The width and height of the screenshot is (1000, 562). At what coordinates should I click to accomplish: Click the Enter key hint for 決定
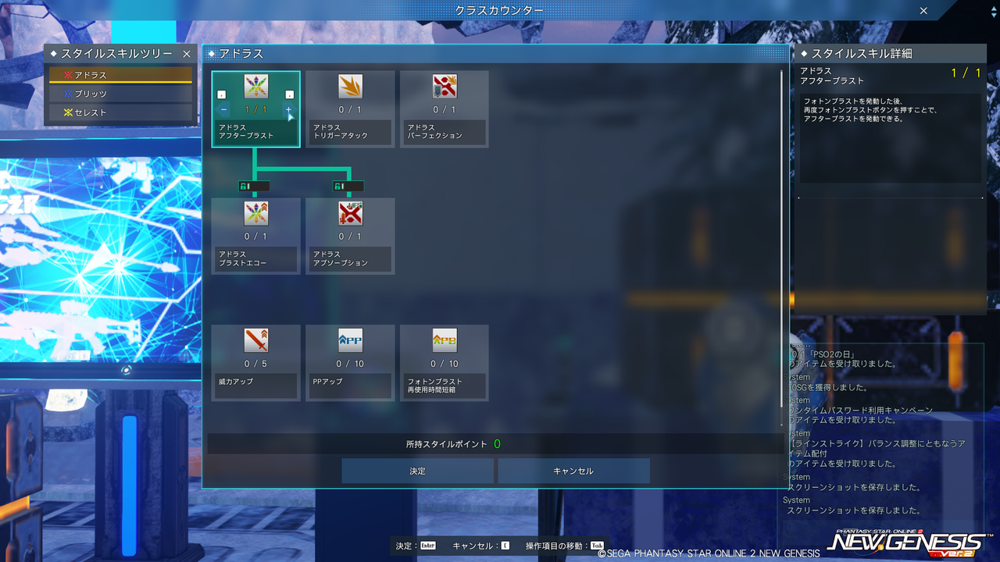click(428, 546)
